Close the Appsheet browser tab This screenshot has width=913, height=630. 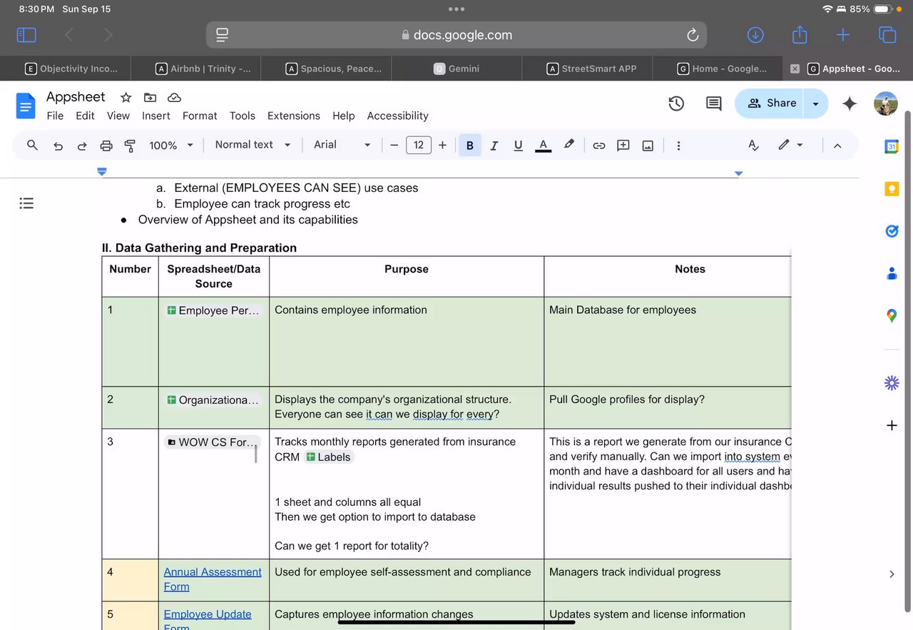795,68
